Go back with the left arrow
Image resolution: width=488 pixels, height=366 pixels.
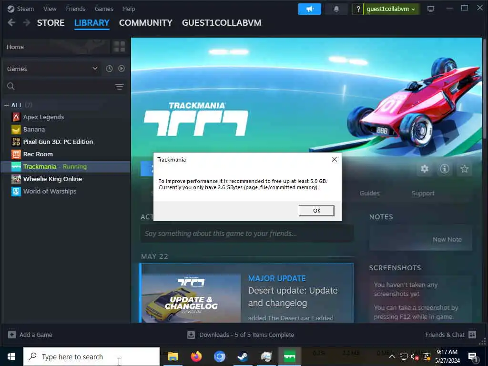tap(11, 22)
